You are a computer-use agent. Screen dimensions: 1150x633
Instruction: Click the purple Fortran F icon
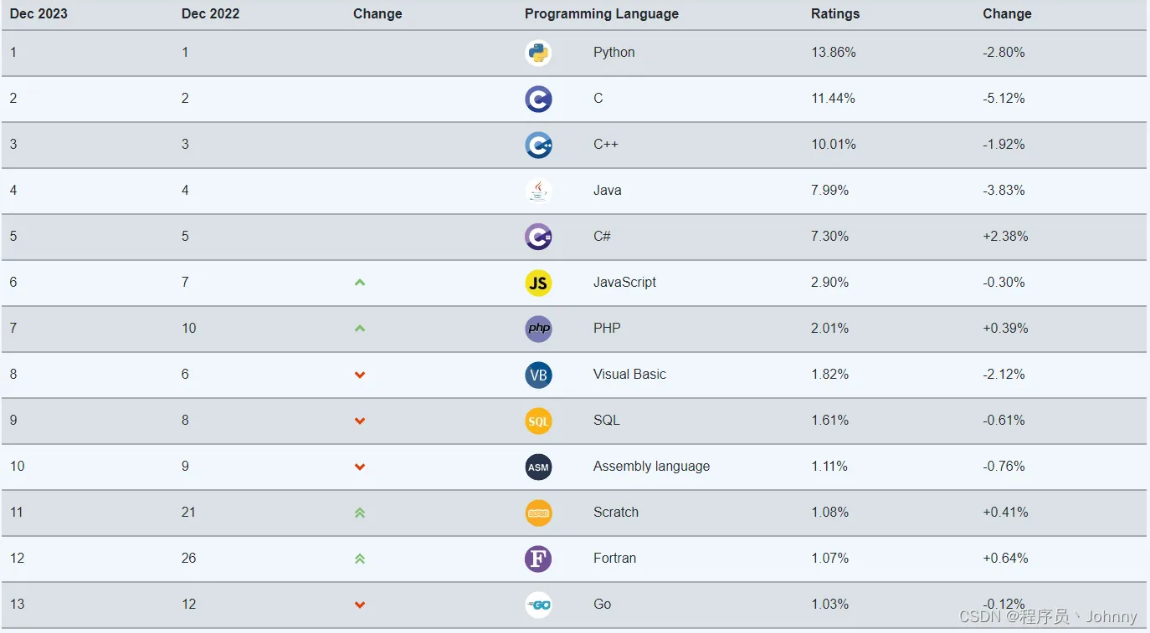coord(538,559)
